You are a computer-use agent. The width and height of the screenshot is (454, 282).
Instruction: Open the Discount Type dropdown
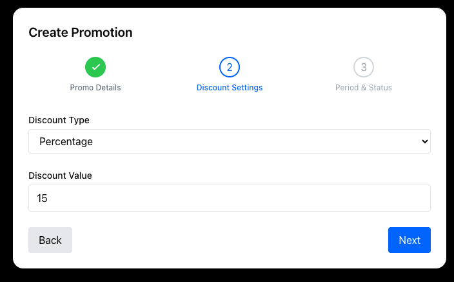pyautogui.click(x=230, y=141)
